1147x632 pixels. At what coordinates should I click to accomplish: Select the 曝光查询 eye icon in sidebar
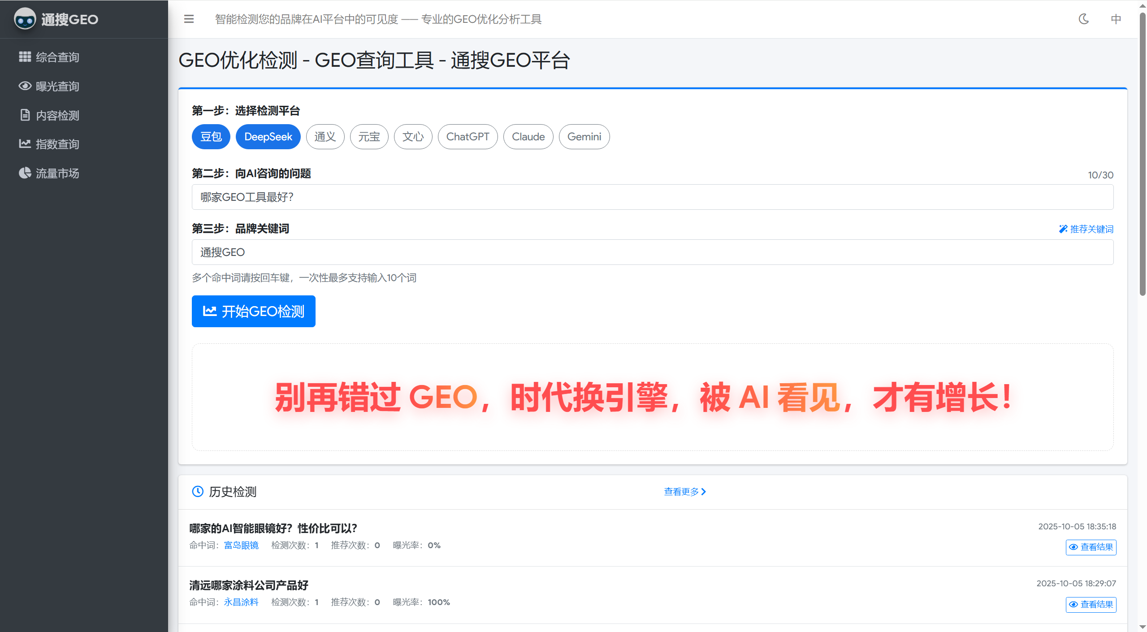click(26, 86)
